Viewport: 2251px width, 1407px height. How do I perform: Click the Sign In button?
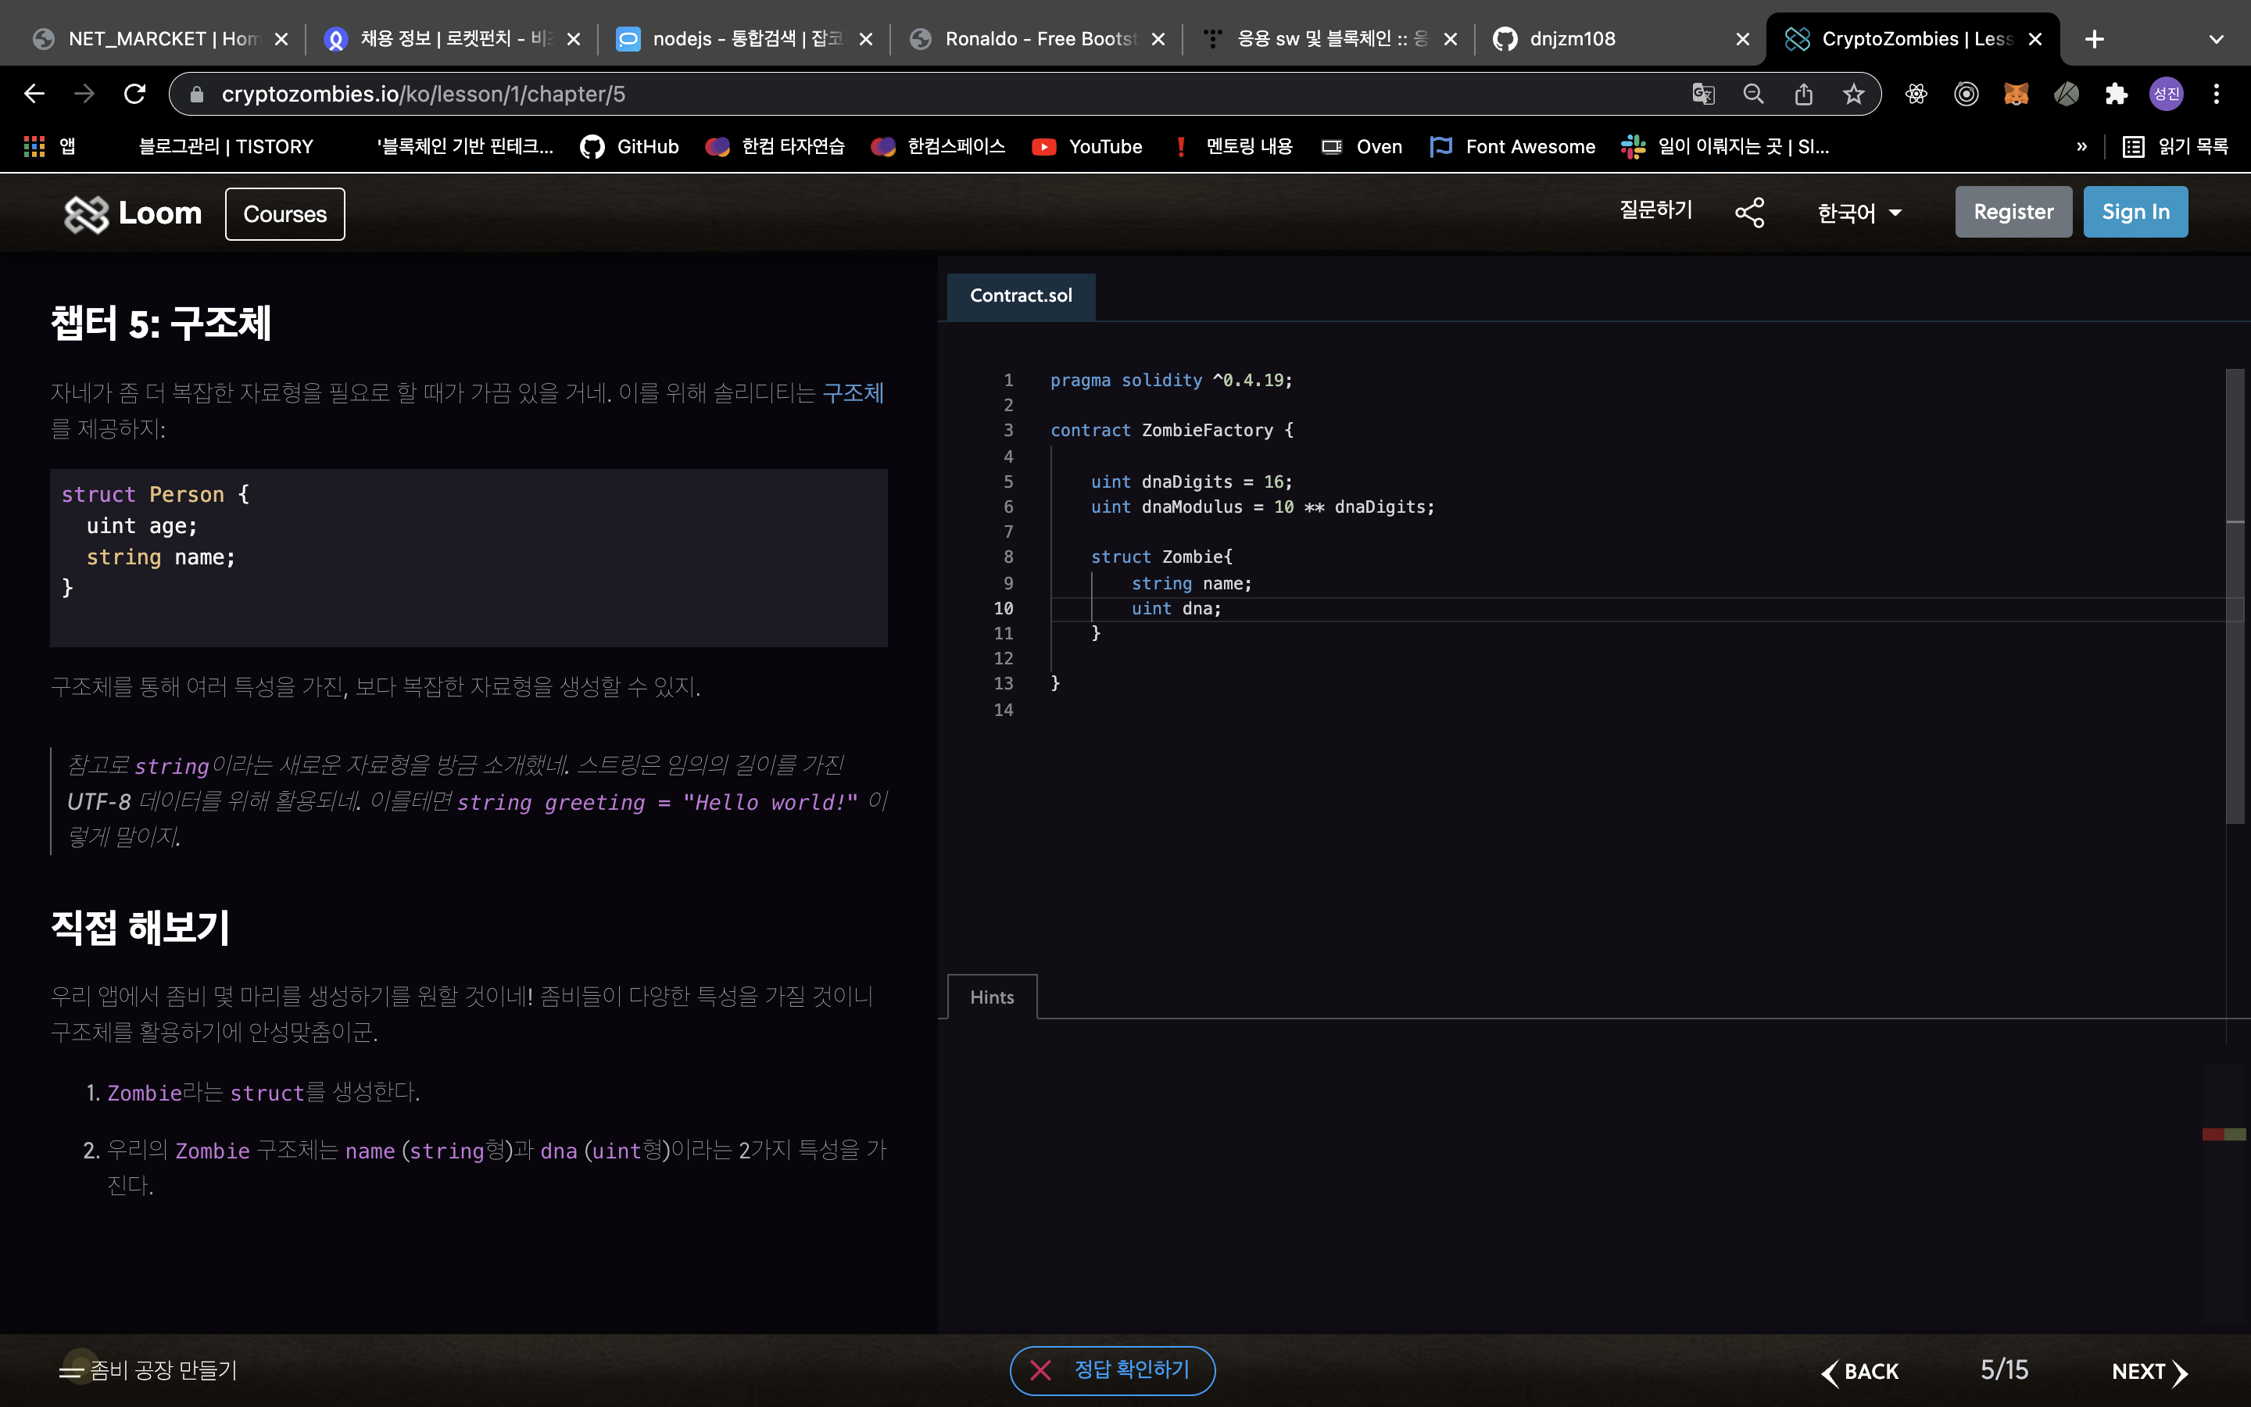click(x=2135, y=212)
